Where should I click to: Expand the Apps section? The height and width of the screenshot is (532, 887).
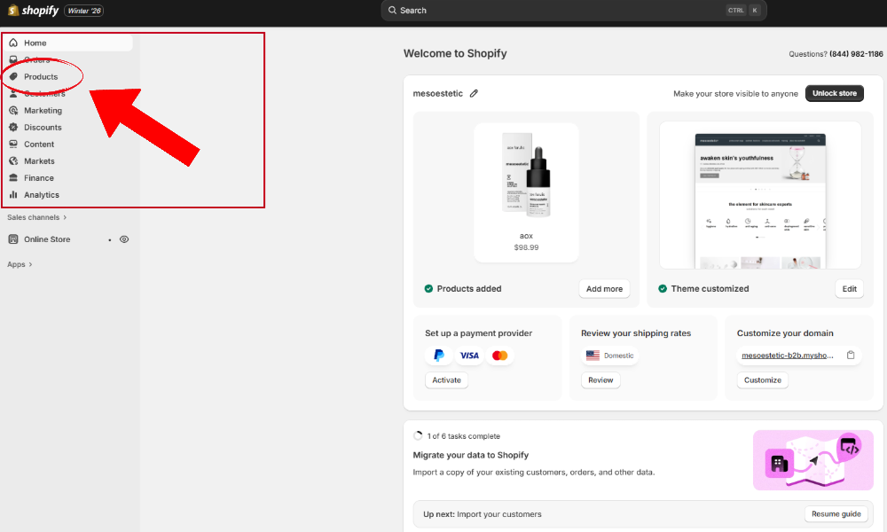[x=18, y=264]
